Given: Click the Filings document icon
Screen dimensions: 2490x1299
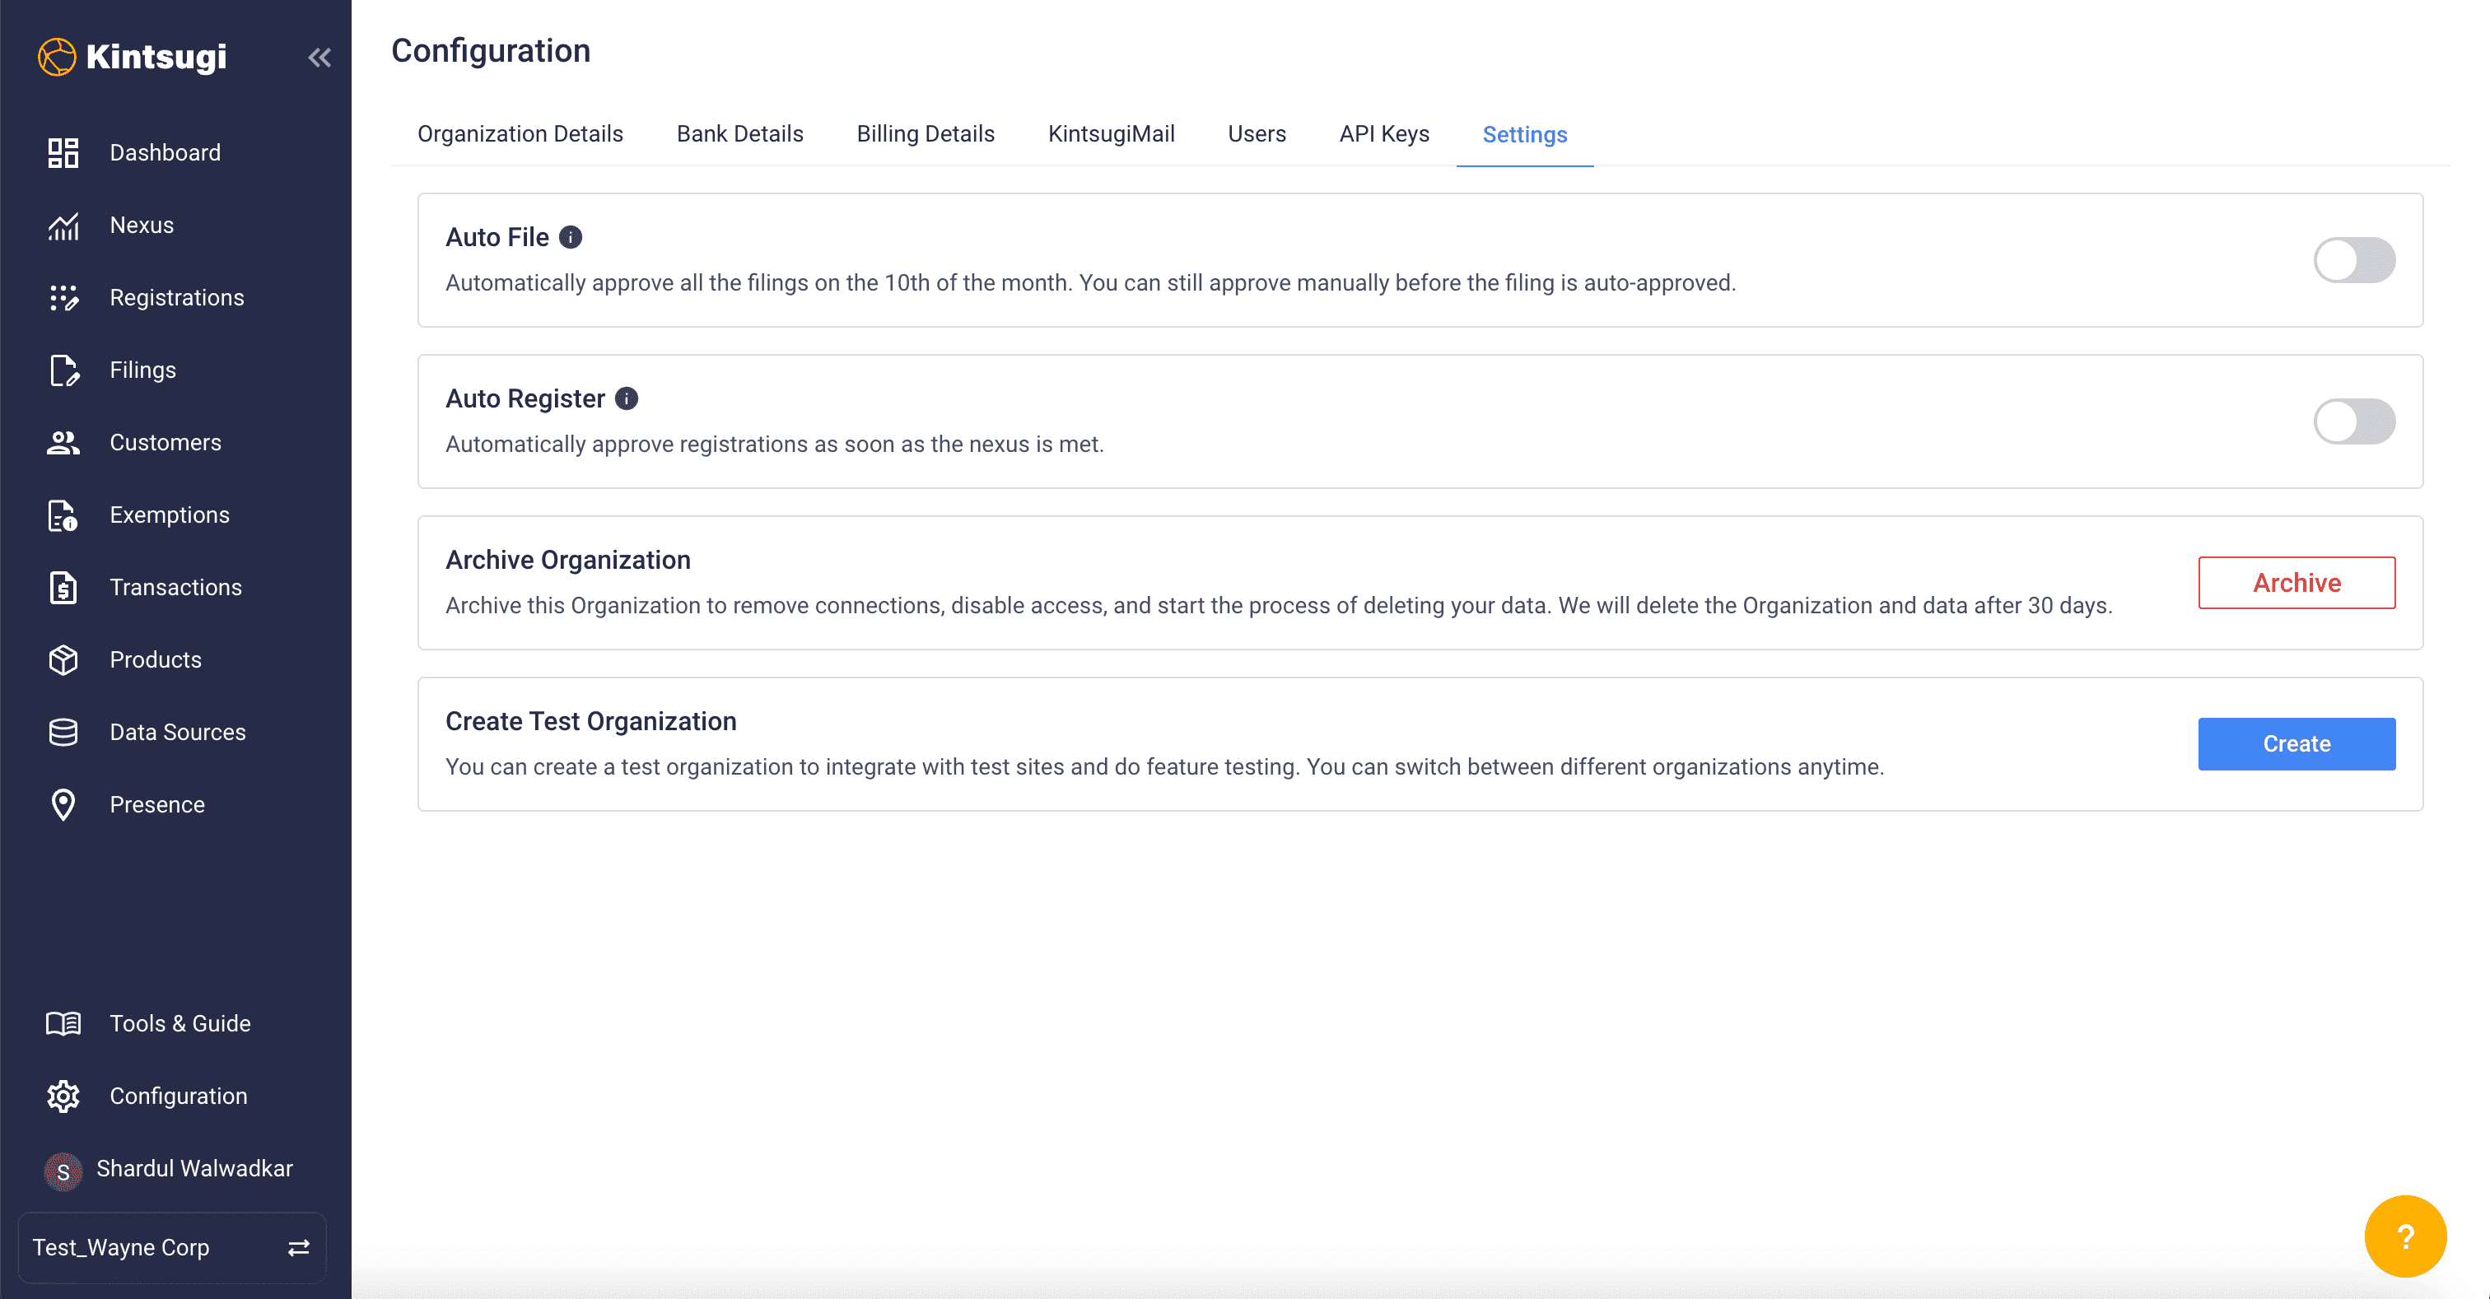Looking at the screenshot, I should tap(63, 370).
